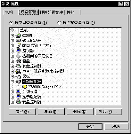Expand the 硬盘控制器 node
Image resolution: width=131 pixels, height=134 pixels.
(12, 102)
